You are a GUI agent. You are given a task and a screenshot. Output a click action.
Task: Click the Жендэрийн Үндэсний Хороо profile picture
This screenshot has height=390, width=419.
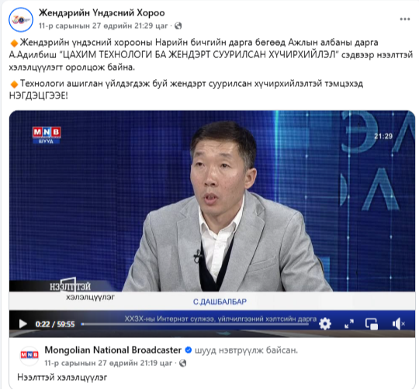click(x=21, y=19)
